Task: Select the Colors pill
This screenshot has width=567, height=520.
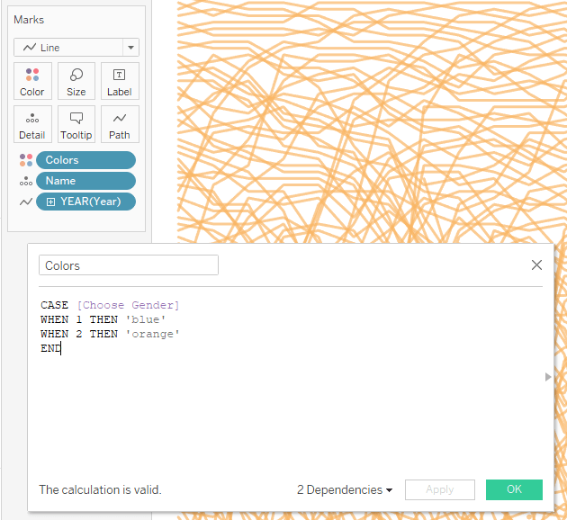Action: pyautogui.click(x=86, y=160)
